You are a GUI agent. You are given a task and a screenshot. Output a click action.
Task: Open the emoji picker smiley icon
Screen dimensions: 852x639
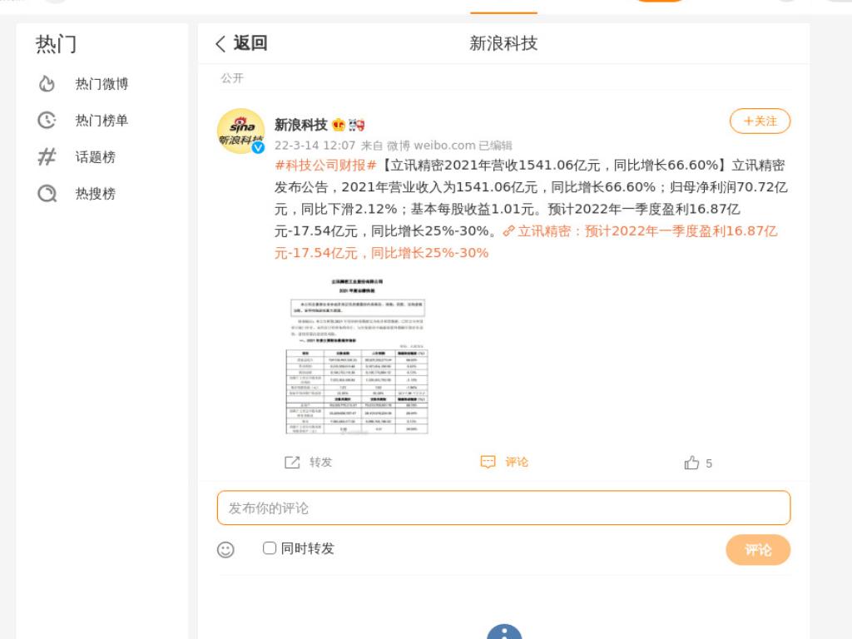[225, 549]
